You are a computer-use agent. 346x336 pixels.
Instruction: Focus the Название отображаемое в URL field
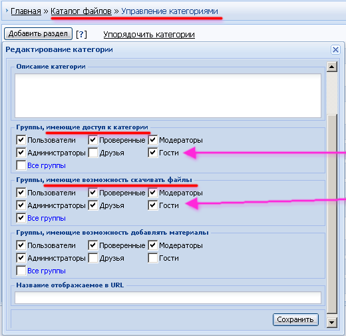(x=168, y=297)
